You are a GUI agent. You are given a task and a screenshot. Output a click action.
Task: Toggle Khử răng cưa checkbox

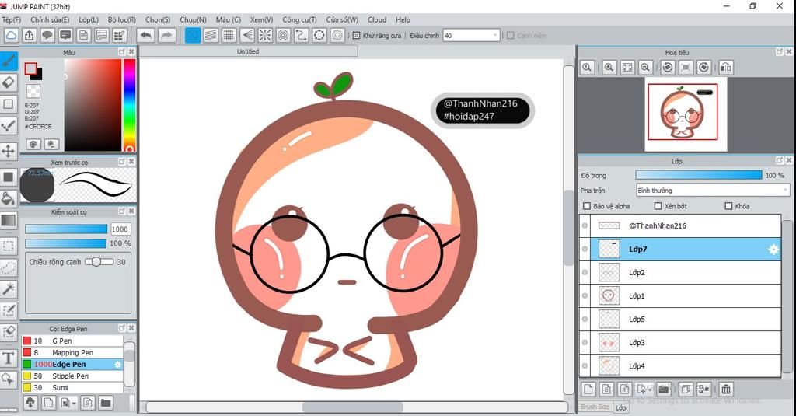[356, 36]
